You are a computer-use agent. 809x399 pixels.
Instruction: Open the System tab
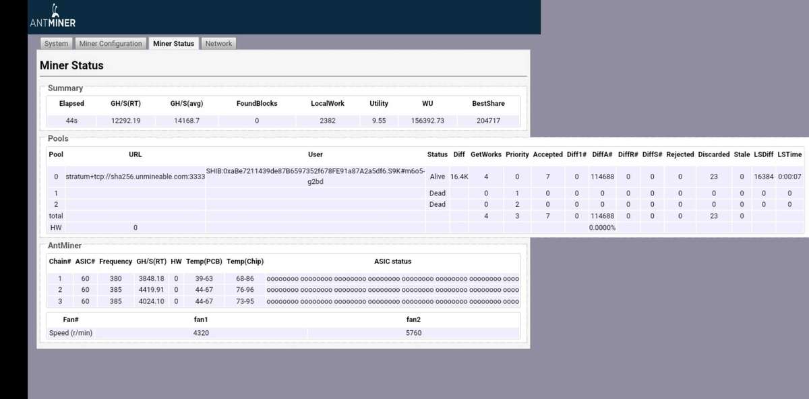[56, 44]
